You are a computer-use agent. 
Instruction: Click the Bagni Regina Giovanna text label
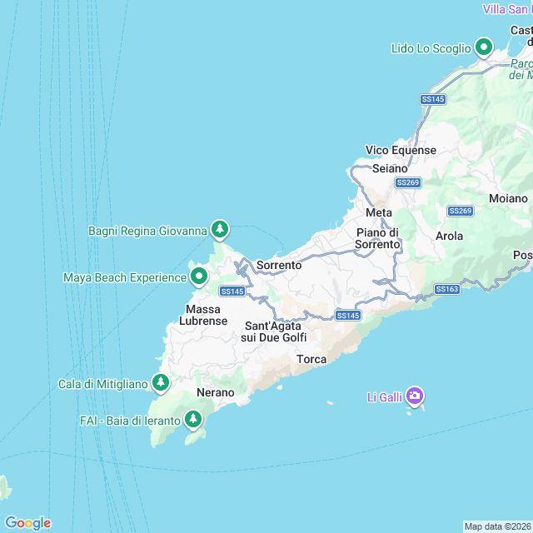(x=147, y=232)
